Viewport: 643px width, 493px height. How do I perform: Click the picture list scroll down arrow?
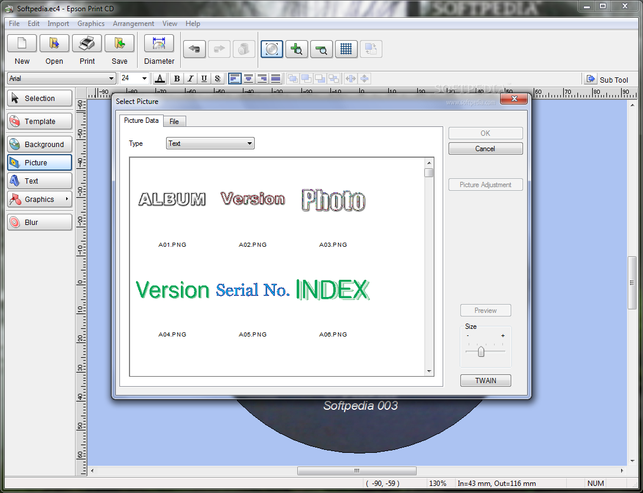(x=429, y=371)
